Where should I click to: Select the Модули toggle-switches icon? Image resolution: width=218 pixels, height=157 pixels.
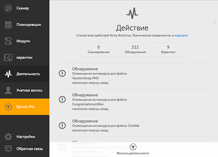click(x=8, y=41)
